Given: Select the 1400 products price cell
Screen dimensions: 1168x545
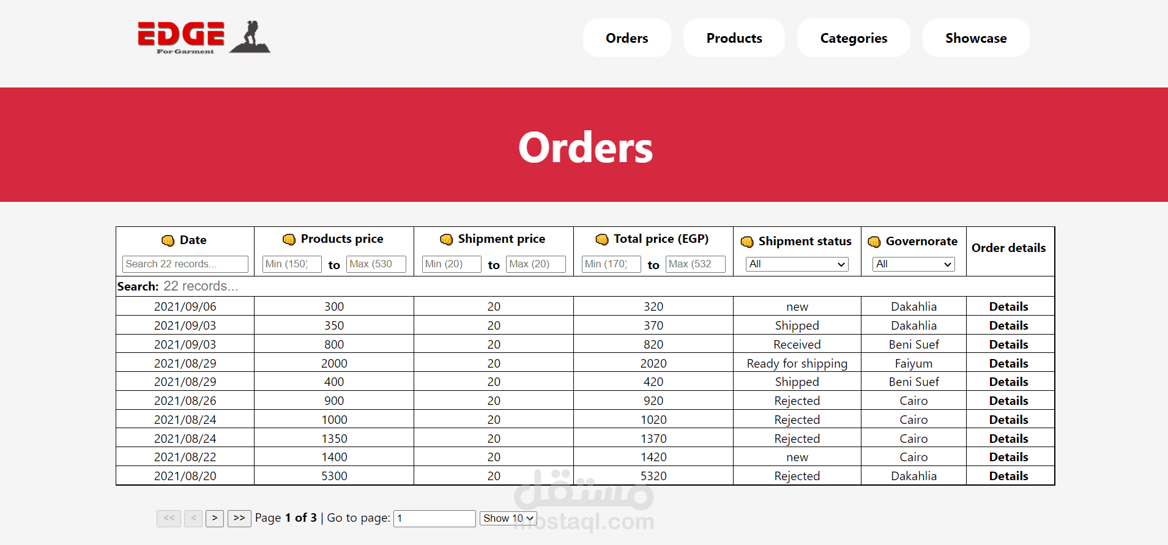Looking at the screenshot, I should click(x=334, y=457).
